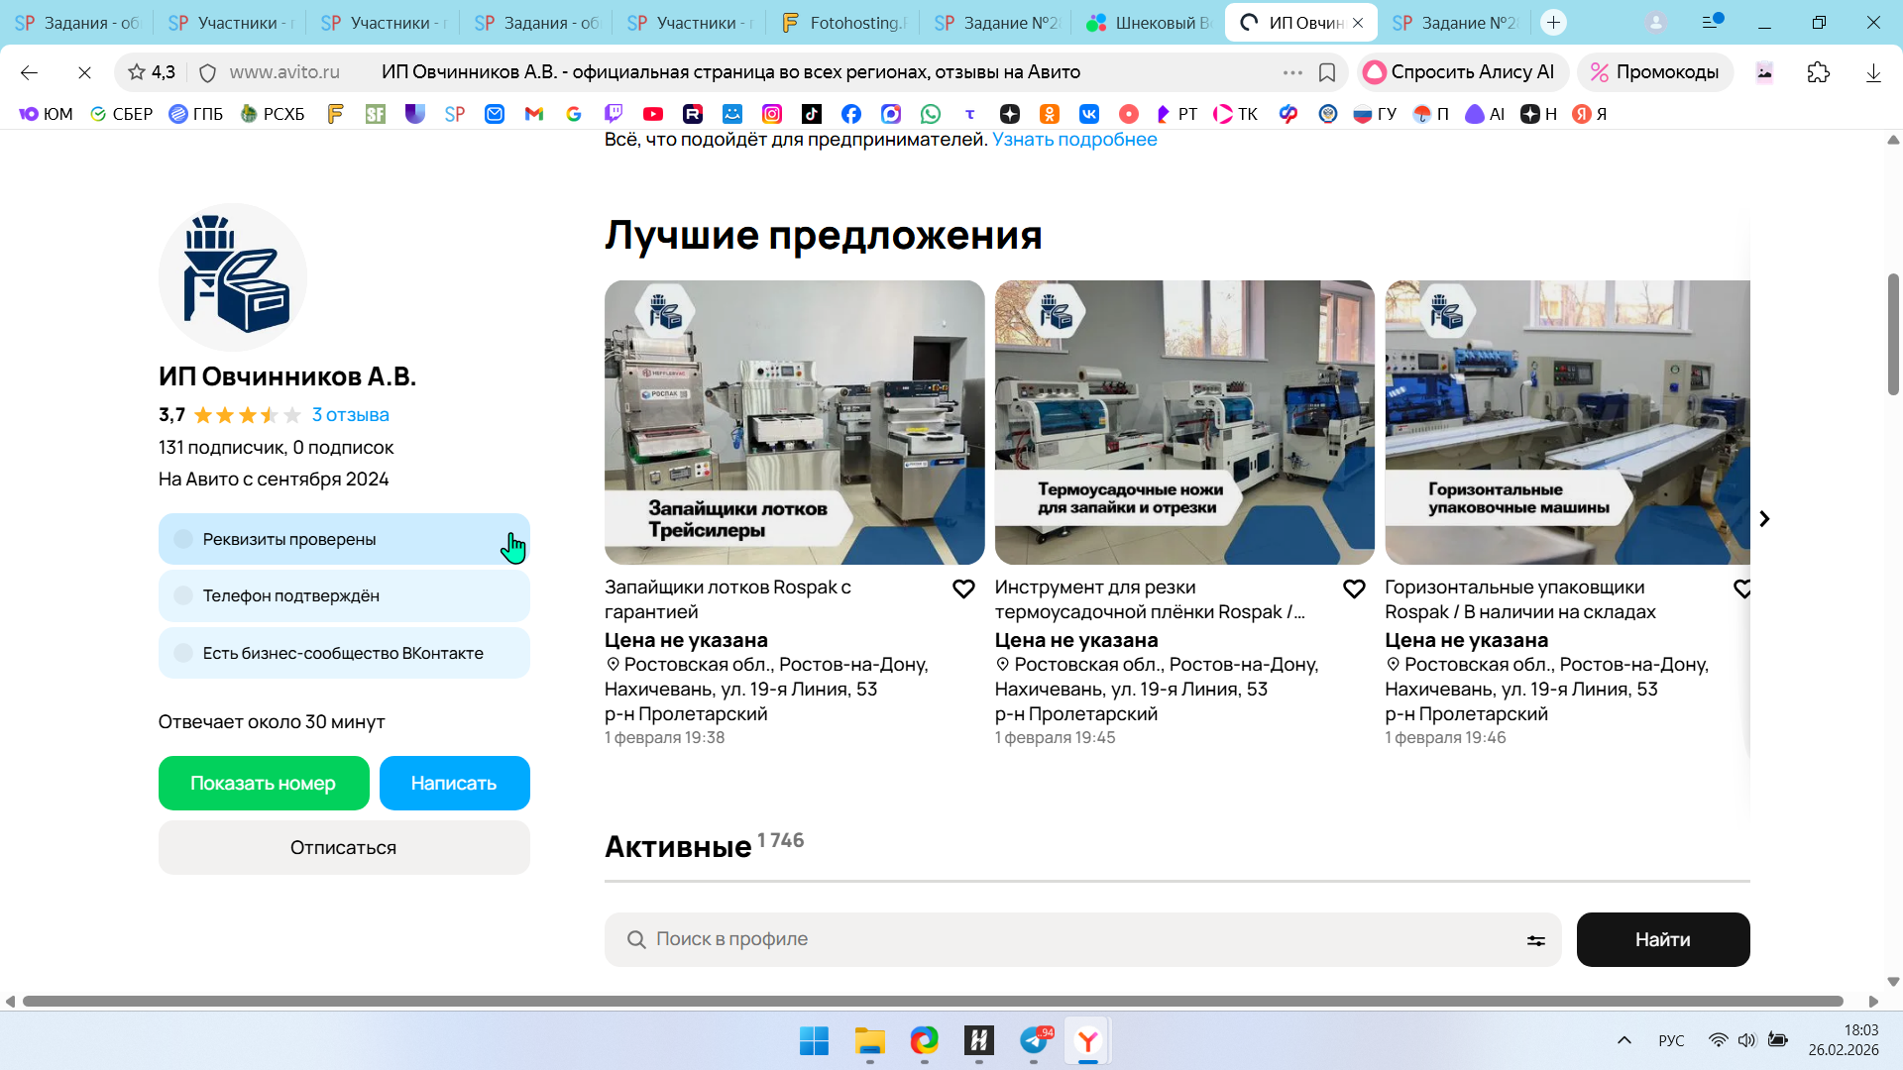Viewport: 1903px width, 1070px height.
Task: Click the vertical page scrollbar thumb
Action: [x=1893, y=334]
